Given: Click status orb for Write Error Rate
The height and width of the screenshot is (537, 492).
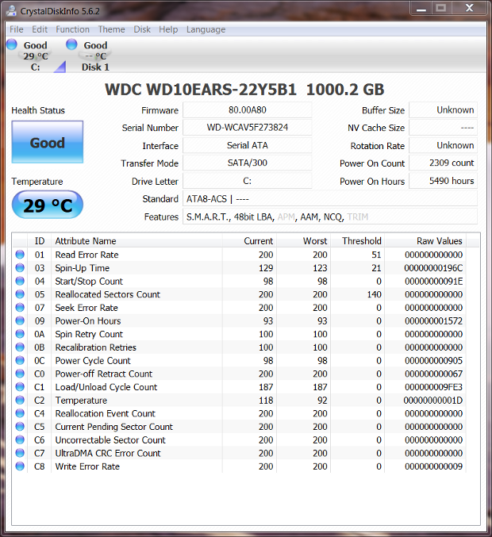Looking at the screenshot, I should click(21, 466).
